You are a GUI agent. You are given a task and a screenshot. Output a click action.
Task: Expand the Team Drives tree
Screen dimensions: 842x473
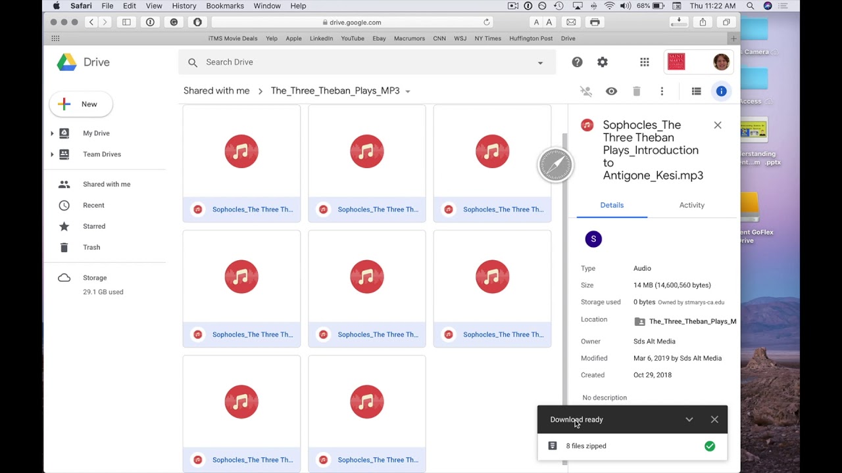52,154
